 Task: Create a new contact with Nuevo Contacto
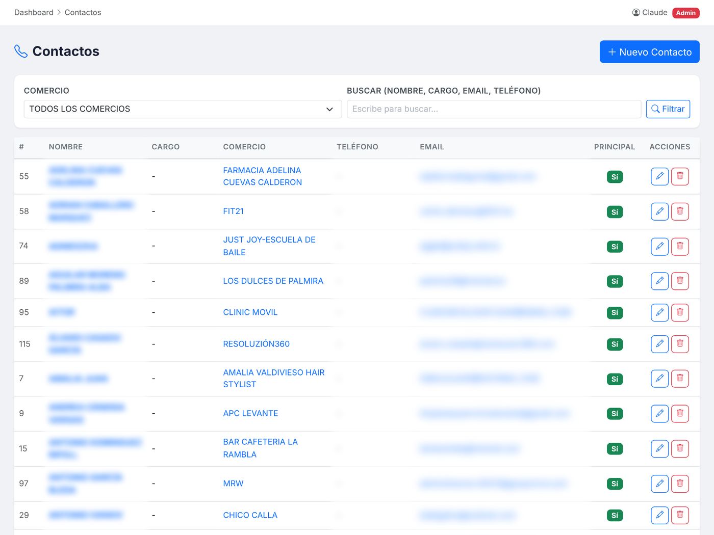pos(650,52)
